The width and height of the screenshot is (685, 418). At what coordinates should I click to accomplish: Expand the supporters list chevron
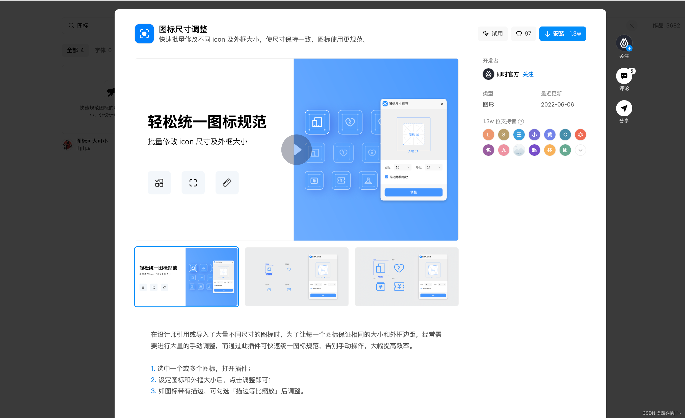click(x=580, y=150)
